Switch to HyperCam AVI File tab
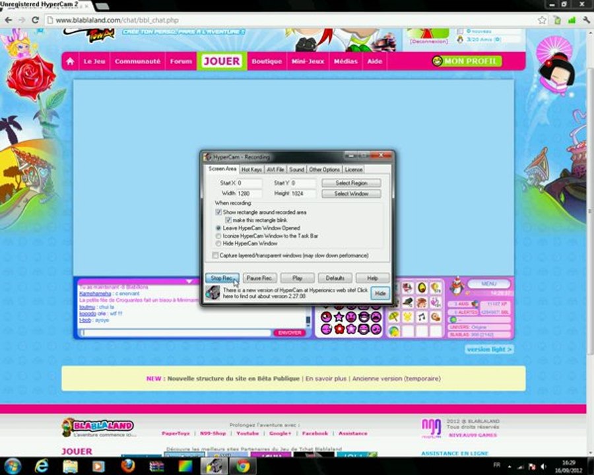The height and width of the screenshot is (475, 594). tap(275, 170)
